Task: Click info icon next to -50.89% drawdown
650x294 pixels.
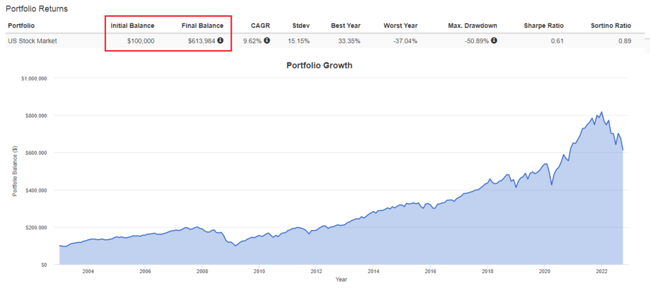Action: coord(494,40)
